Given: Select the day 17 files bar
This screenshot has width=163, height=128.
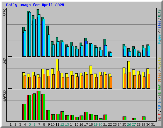Looking at the screenshot, I should point(86,43).
